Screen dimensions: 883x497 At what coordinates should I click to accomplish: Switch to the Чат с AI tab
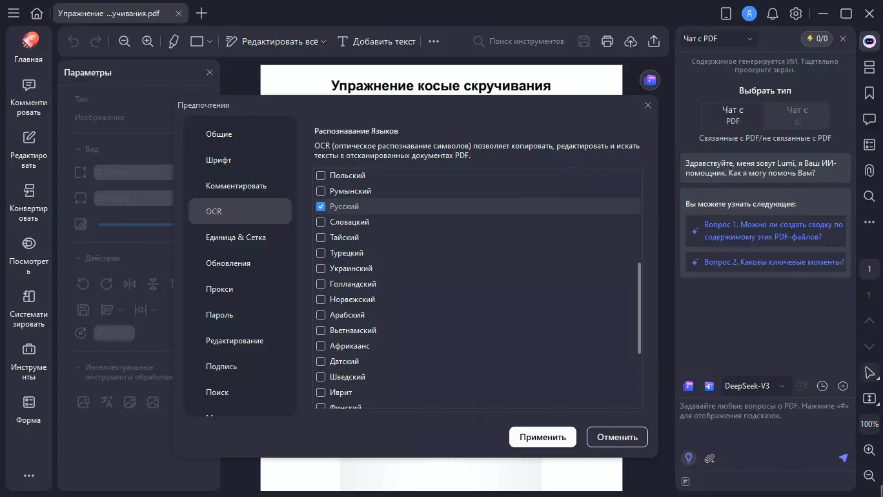[797, 116]
